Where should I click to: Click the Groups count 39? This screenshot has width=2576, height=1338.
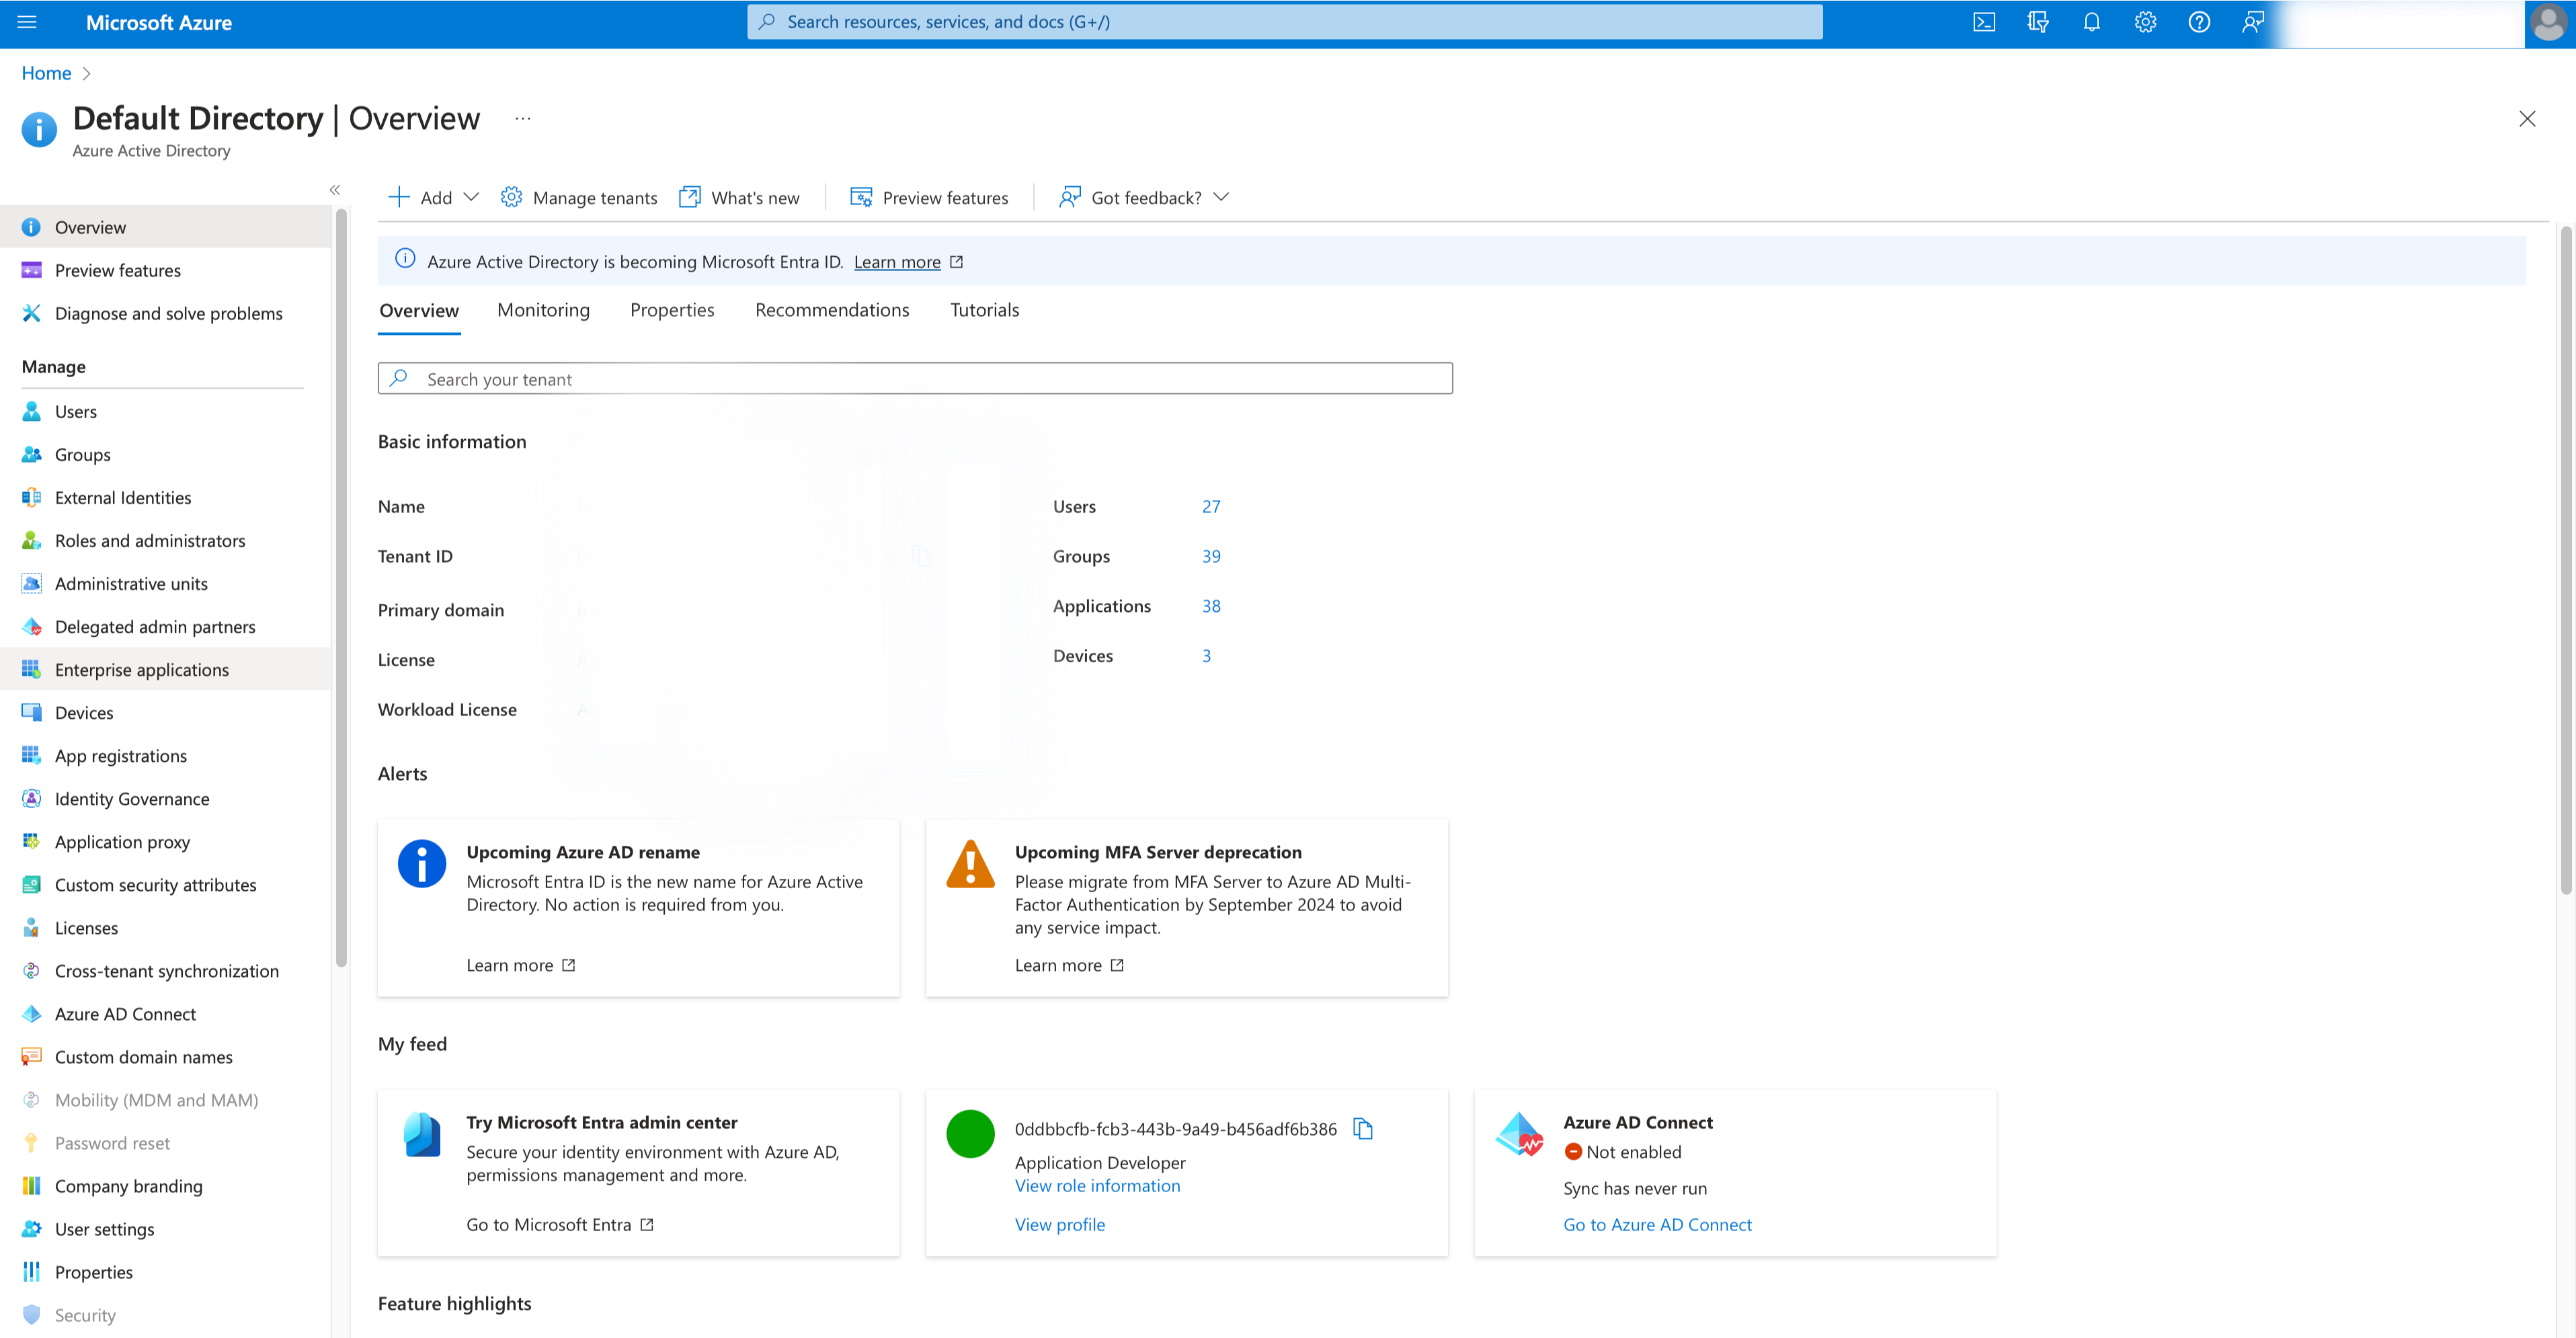pos(1211,557)
